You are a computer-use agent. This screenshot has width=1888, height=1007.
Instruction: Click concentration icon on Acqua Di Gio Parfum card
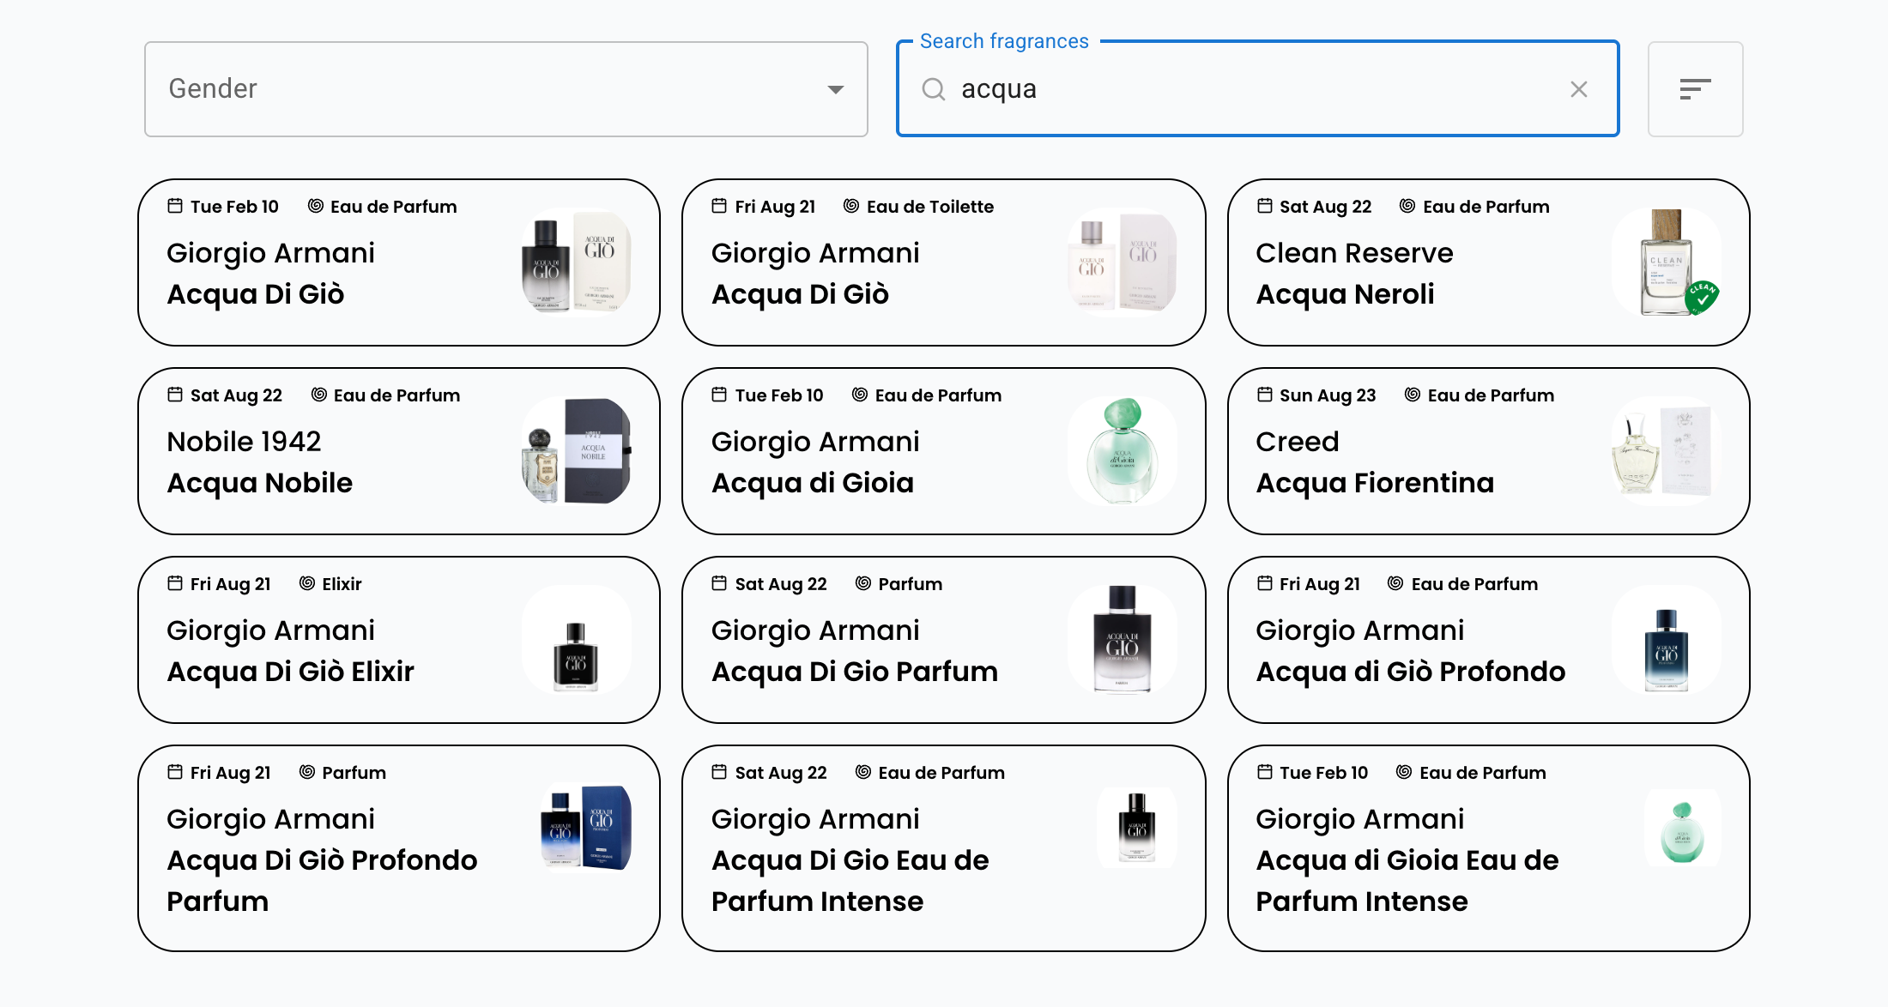[x=863, y=583]
